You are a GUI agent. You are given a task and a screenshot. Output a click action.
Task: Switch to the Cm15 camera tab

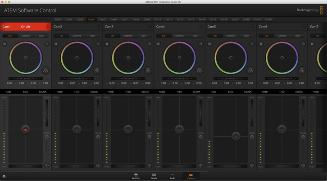point(213,19)
